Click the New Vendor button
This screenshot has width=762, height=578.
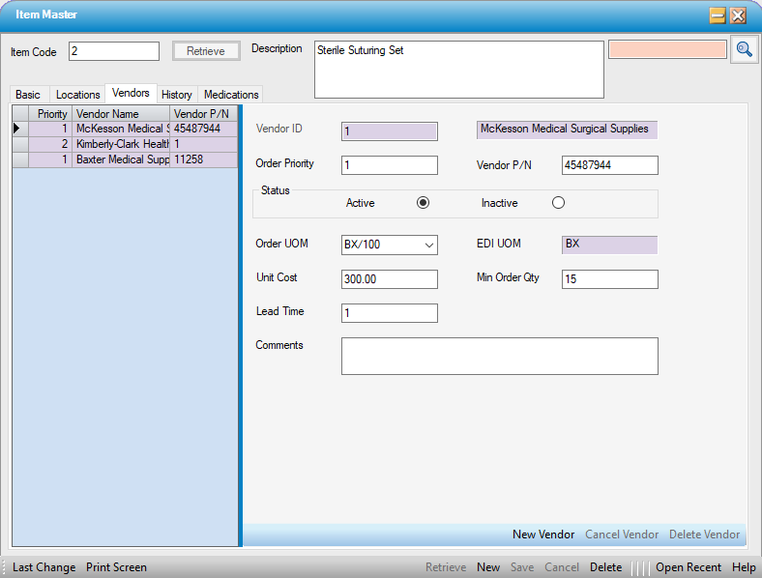click(x=542, y=535)
